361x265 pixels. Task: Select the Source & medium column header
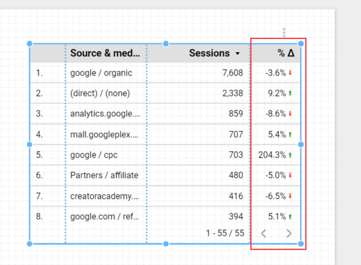tap(105, 53)
